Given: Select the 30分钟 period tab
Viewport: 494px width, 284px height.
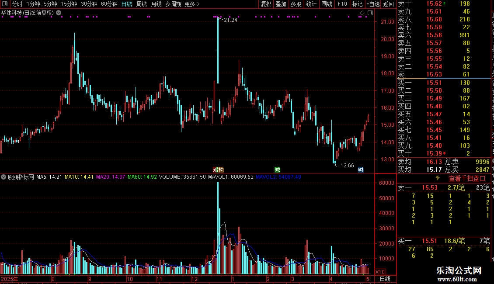Looking at the screenshot, I should [x=89, y=4].
